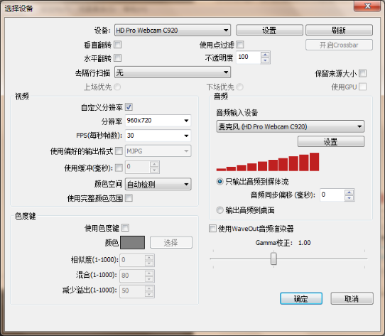The width and height of the screenshot is (385, 336).
Task: Click the gray 颜色 chroma key swatch
Action: 132,243
